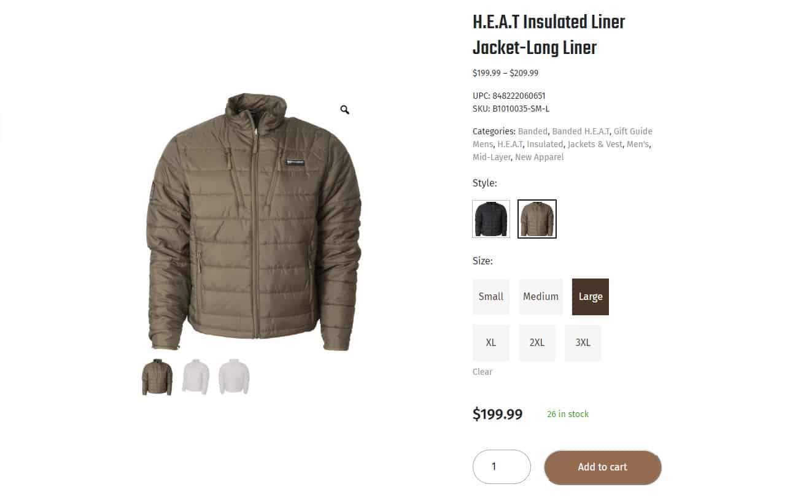Select the black jacket style swatch

491,218
